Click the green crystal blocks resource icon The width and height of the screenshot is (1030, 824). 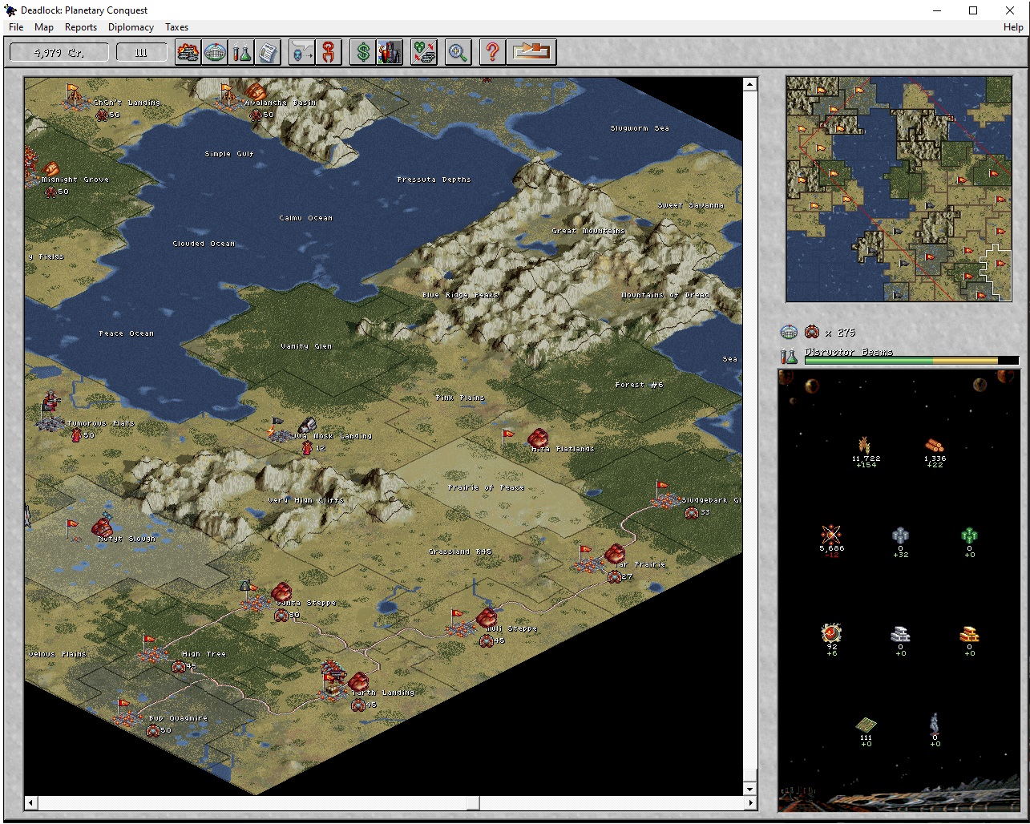coord(970,535)
